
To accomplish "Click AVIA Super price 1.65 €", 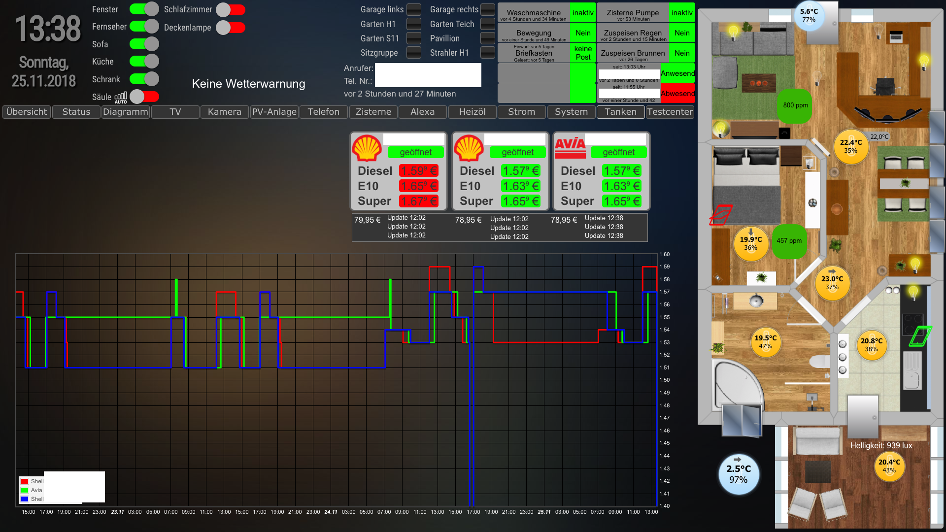I will click(x=622, y=201).
